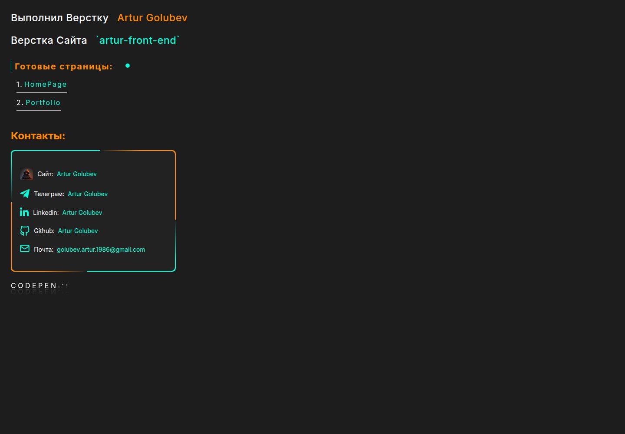The height and width of the screenshot is (434, 625).
Task: Click the LinkedIn icon
Action: (24, 212)
